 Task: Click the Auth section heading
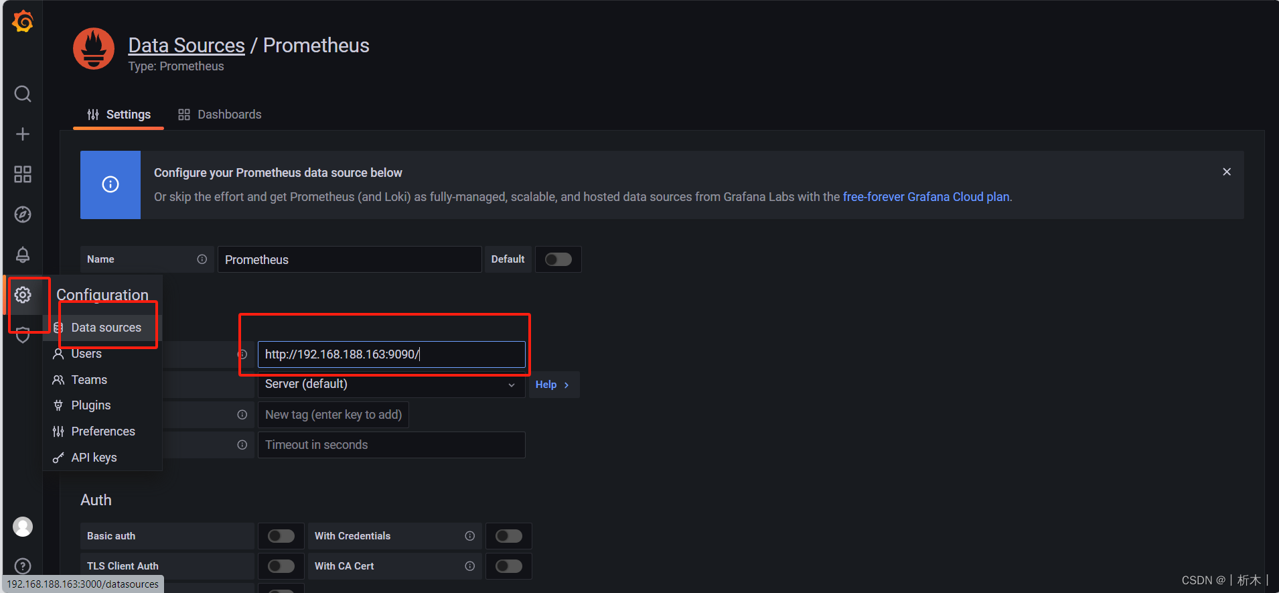96,500
